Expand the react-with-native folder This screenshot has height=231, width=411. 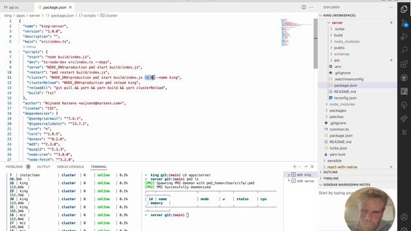tap(342, 167)
